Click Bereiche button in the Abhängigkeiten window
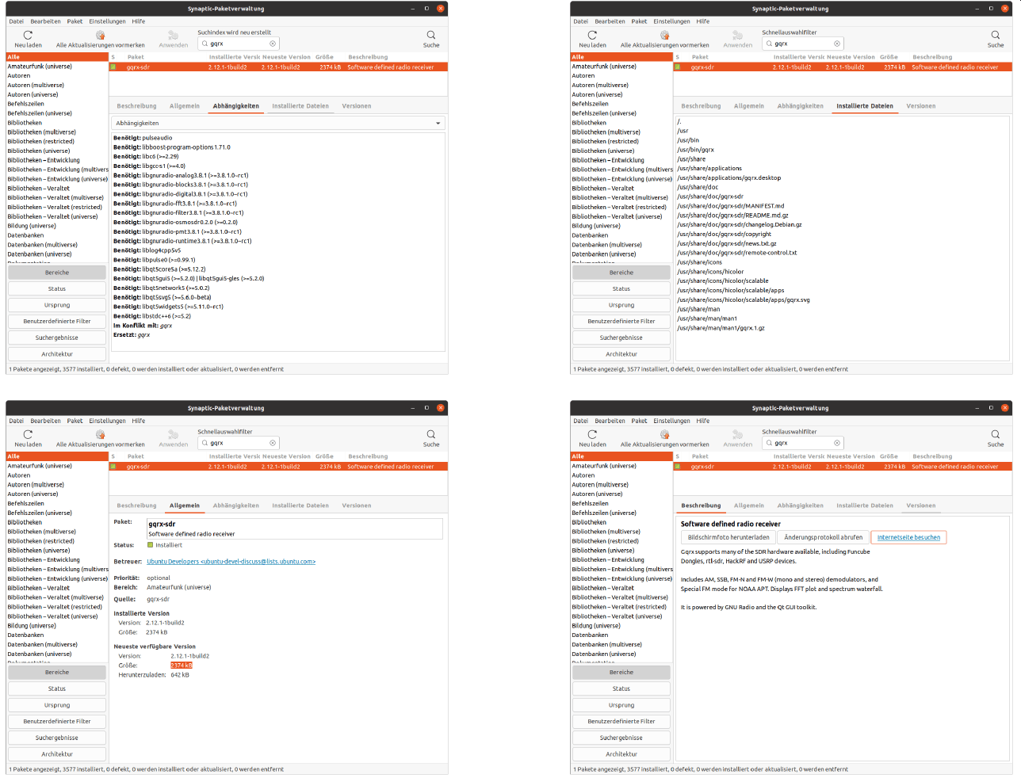Viewport: 1021px width, 782px height. (57, 273)
